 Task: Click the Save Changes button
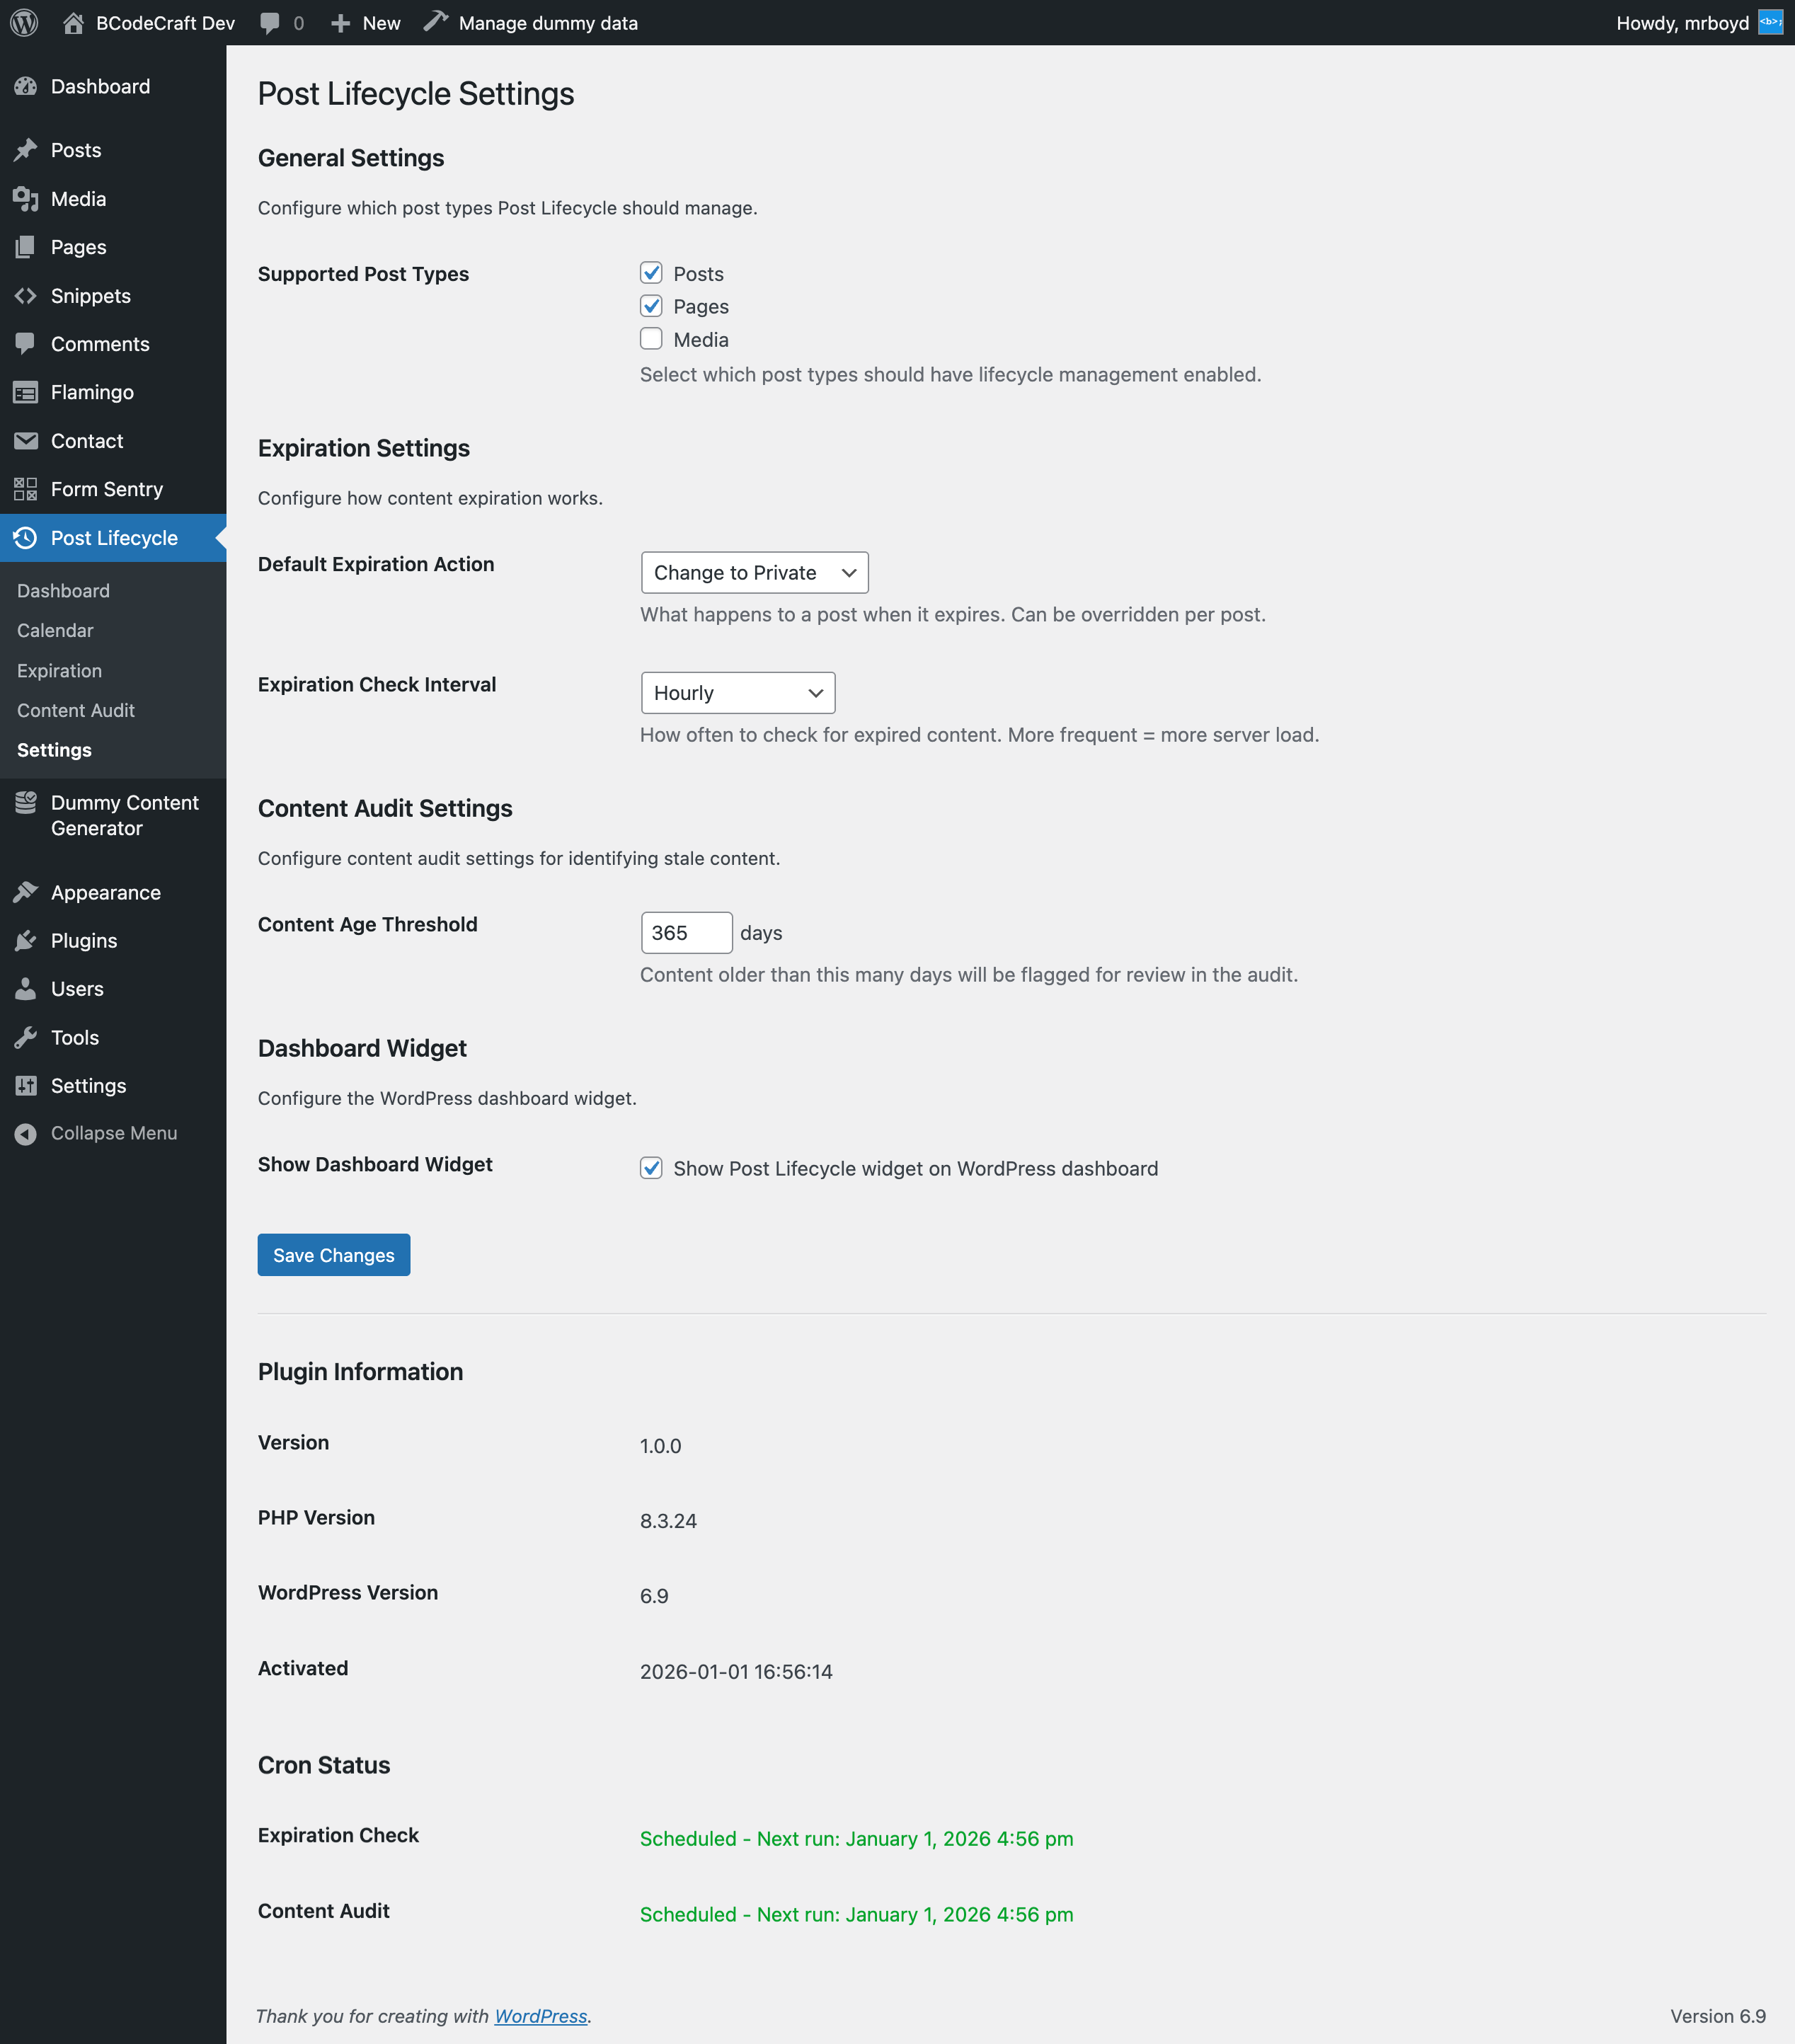click(x=333, y=1254)
